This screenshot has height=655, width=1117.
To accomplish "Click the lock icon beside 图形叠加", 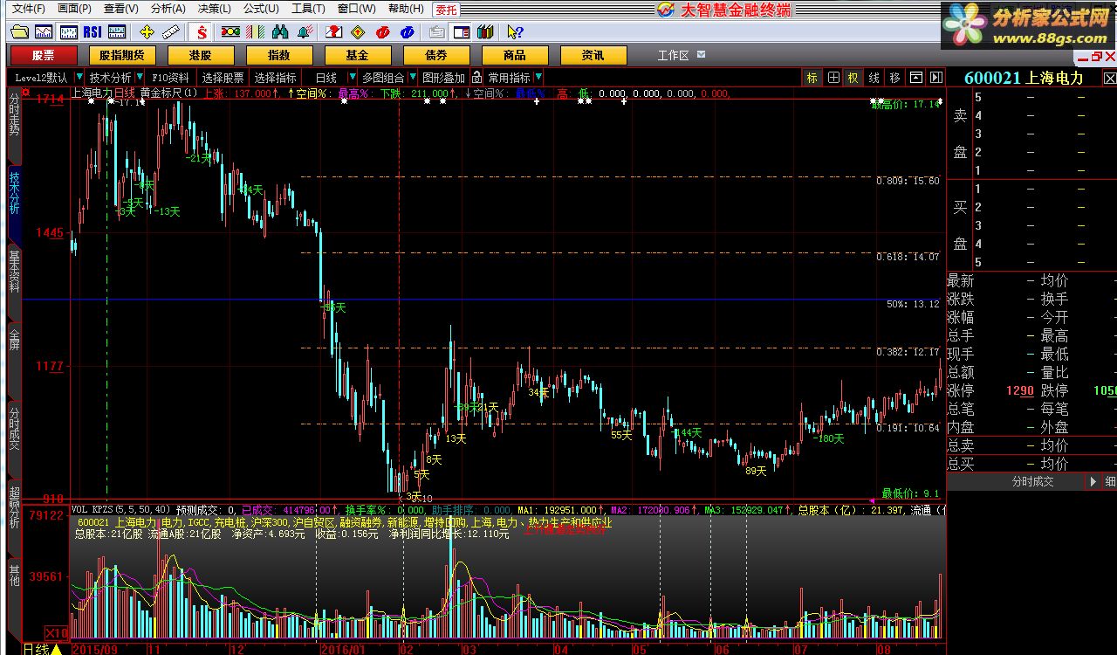I will 476,78.
